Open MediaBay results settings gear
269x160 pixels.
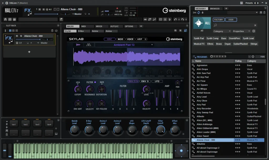pos(253,57)
